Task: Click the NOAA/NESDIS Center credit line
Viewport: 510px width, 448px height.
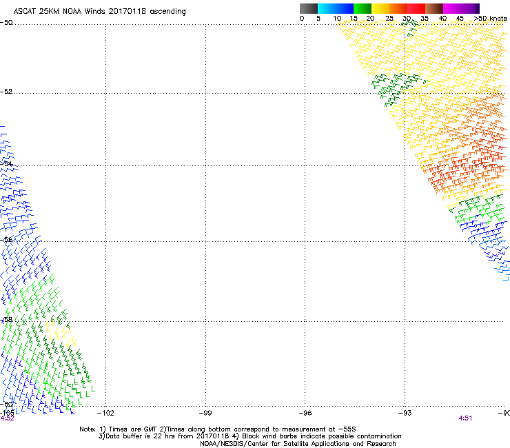Action: (298, 444)
